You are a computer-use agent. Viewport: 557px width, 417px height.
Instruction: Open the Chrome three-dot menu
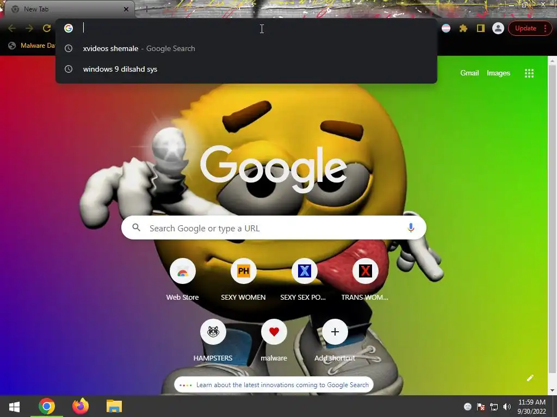[545, 28]
